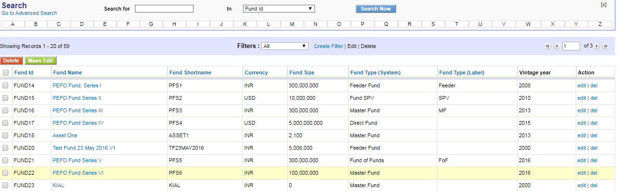The height and width of the screenshot is (191, 618).
Task: Expand the Filters 'All' dropdown
Action: 285,46
